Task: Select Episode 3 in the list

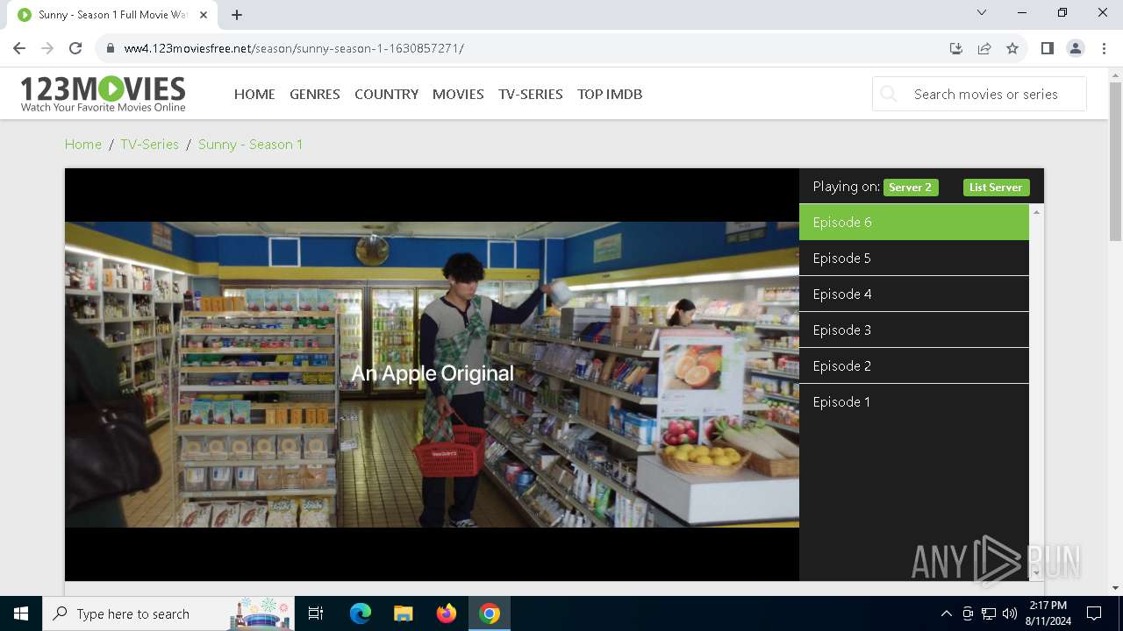Action: click(913, 330)
